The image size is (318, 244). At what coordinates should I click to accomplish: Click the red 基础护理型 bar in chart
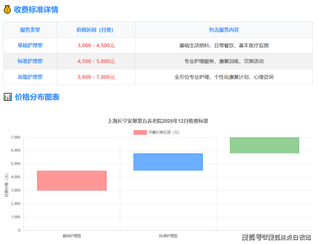coord(72,181)
